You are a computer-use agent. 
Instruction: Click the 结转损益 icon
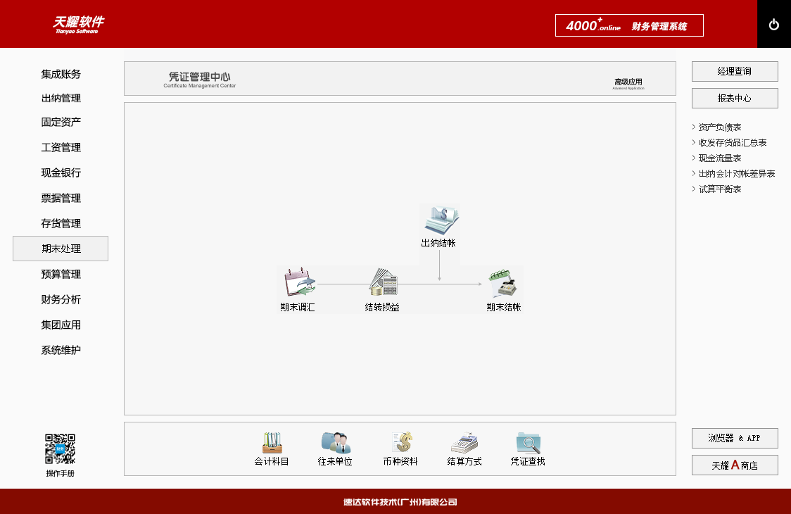(x=383, y=283)
